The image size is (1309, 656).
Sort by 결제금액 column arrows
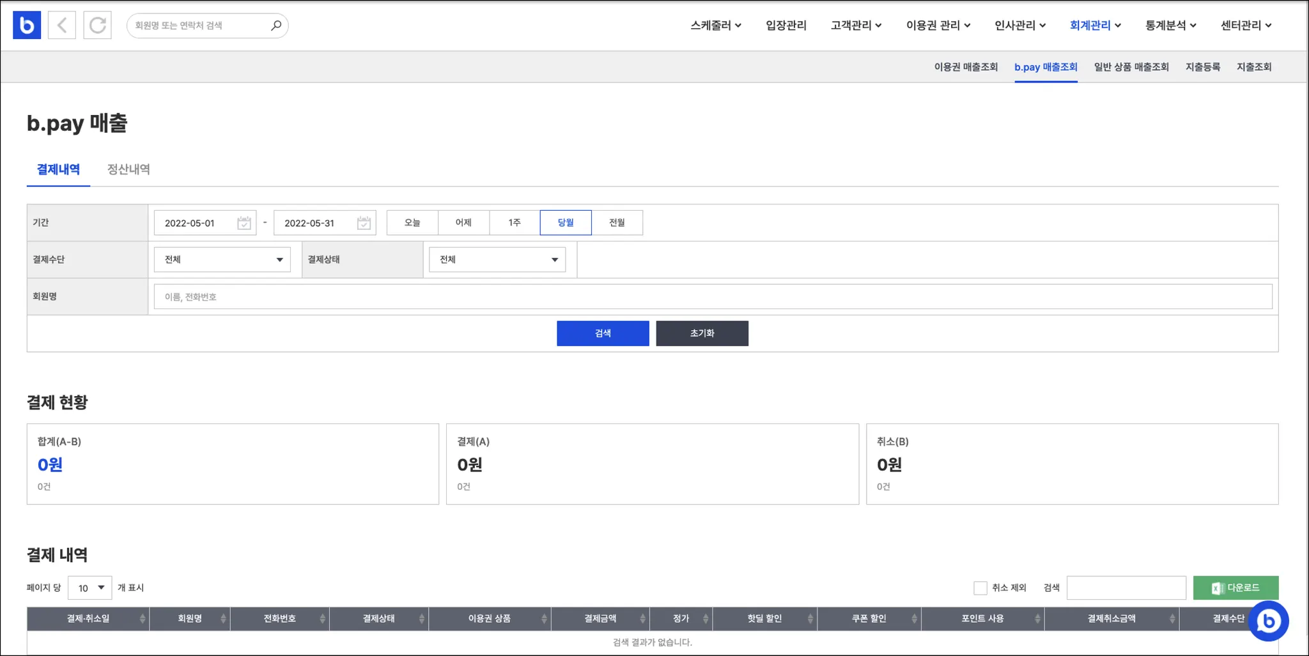pos(642,618)
